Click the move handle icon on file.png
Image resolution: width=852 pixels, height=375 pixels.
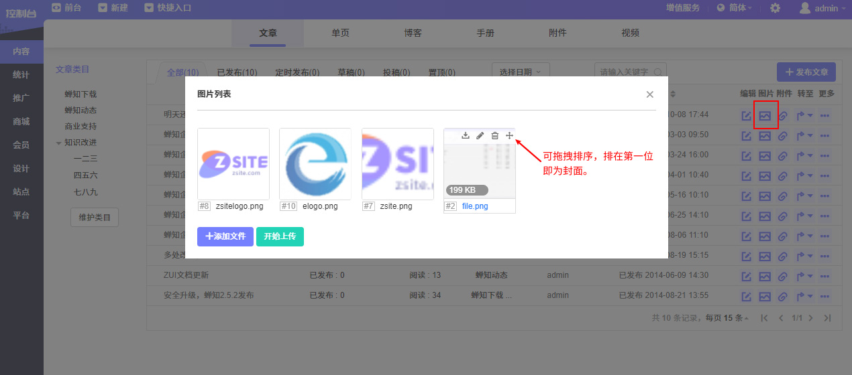tap(509, 136)
